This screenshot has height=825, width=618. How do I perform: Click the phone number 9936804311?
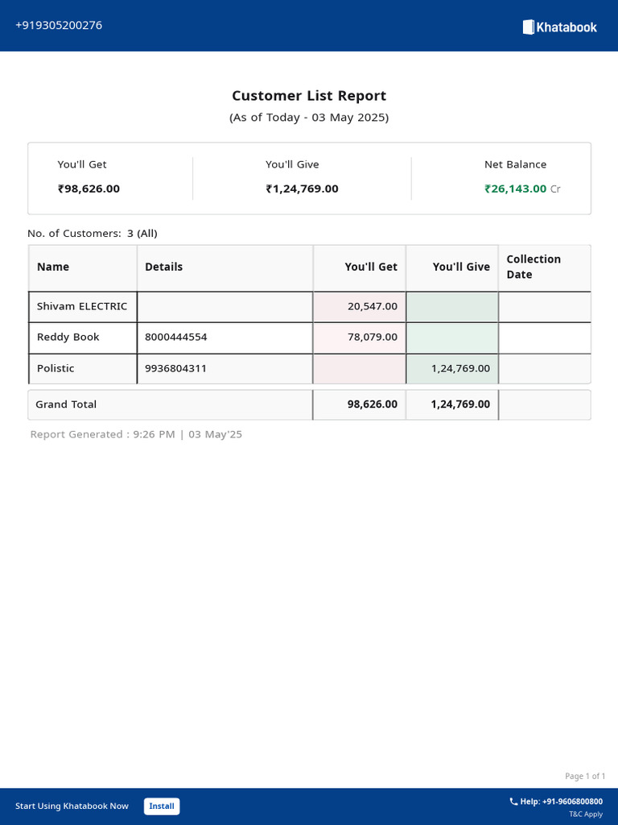[x=175, y=368]
